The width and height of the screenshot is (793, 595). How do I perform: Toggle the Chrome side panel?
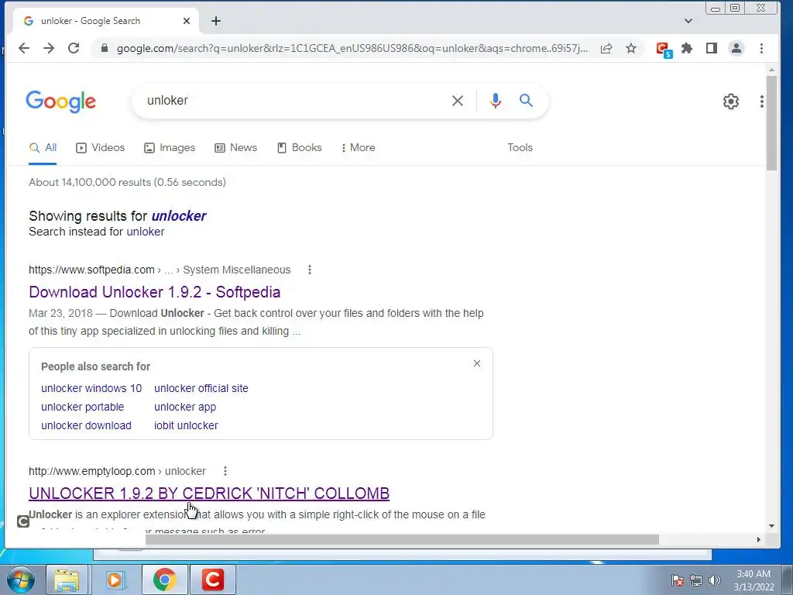(712, 48)
